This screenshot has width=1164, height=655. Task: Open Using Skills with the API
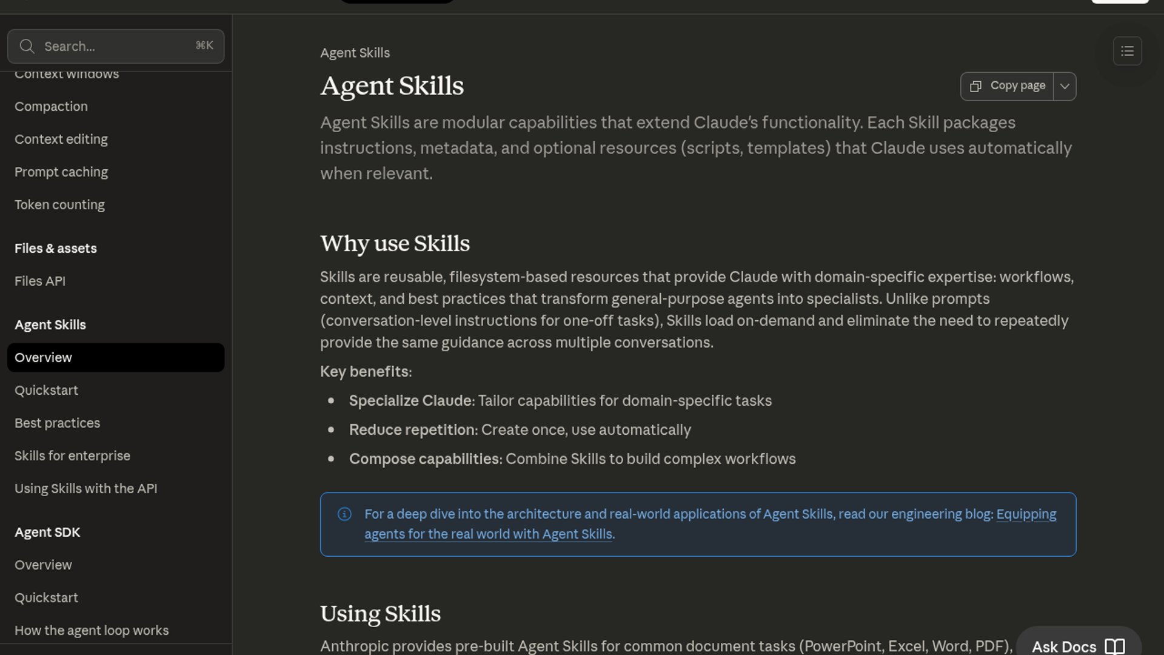85,489
